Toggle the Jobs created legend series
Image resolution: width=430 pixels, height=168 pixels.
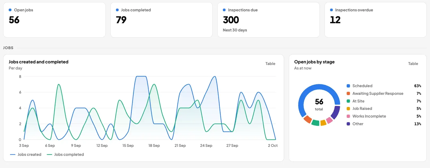tap(26, 155)
